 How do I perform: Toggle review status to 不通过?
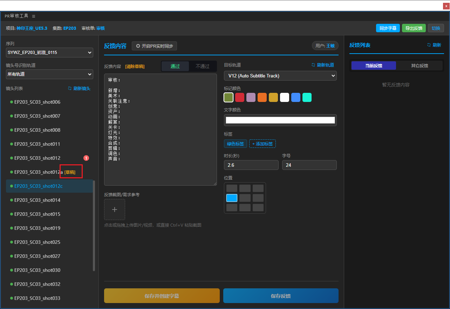click(x=202, y=66)
